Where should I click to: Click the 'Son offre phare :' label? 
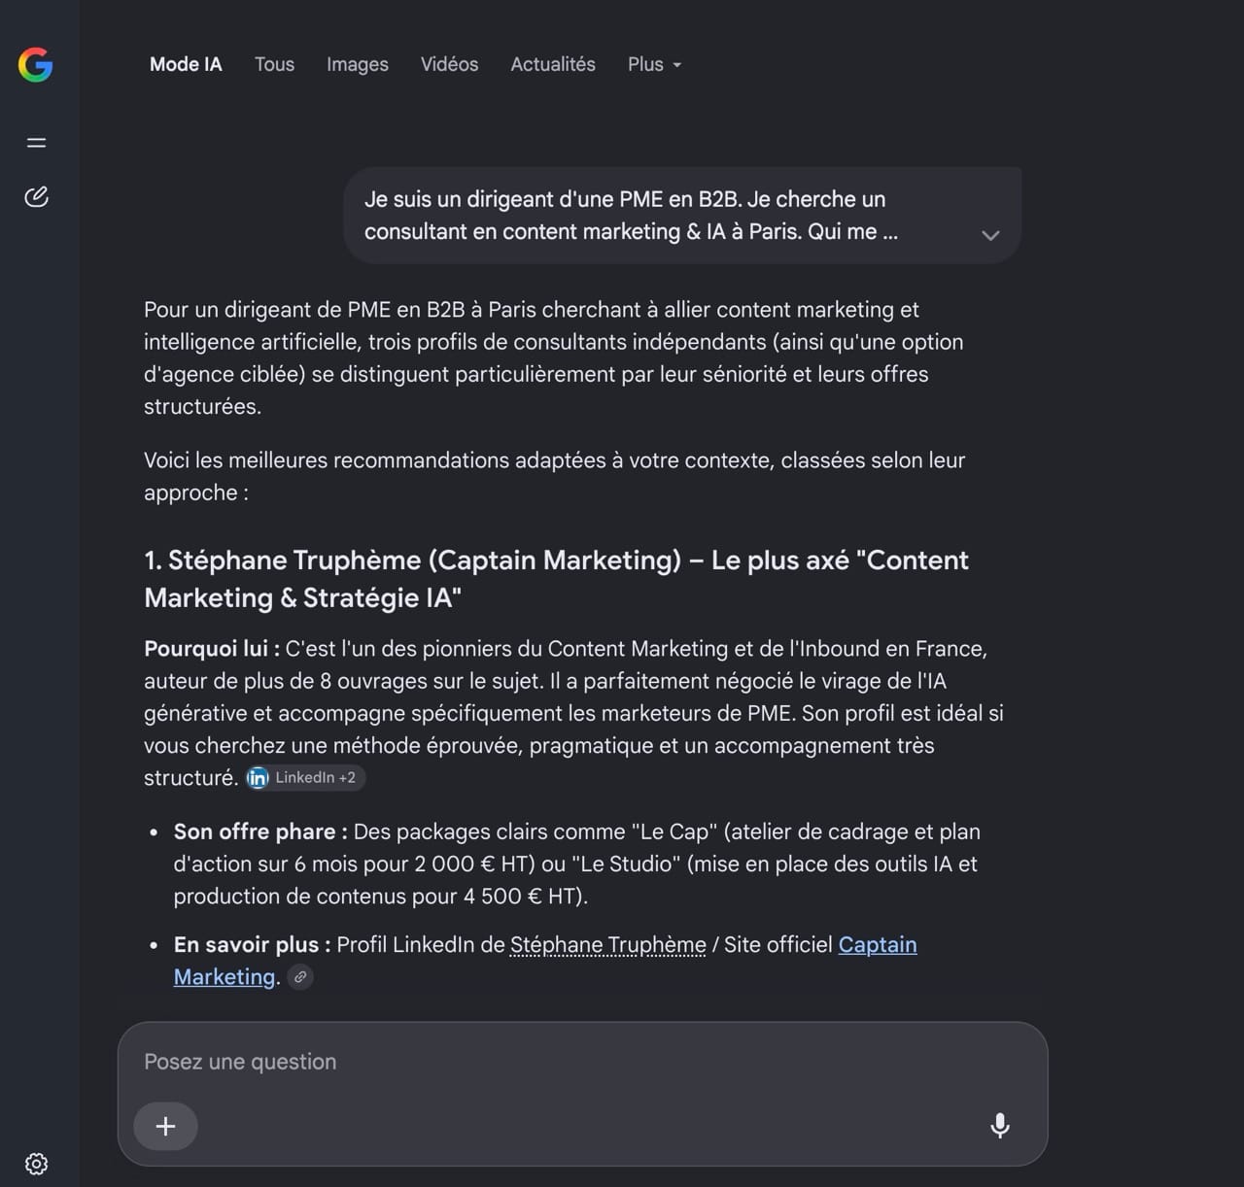tap(260, 832)
